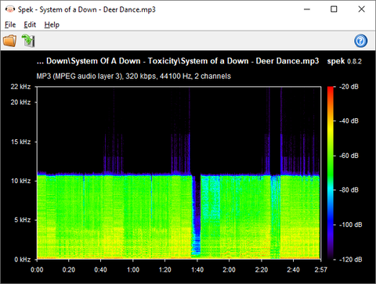Open the File menu
This screenshot has height=284, width=376.
point(10,25)
